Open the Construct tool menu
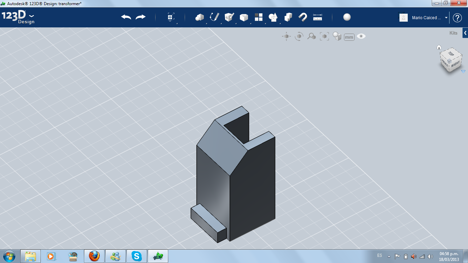Screen dimensions: 468x263 pos(229,17)
